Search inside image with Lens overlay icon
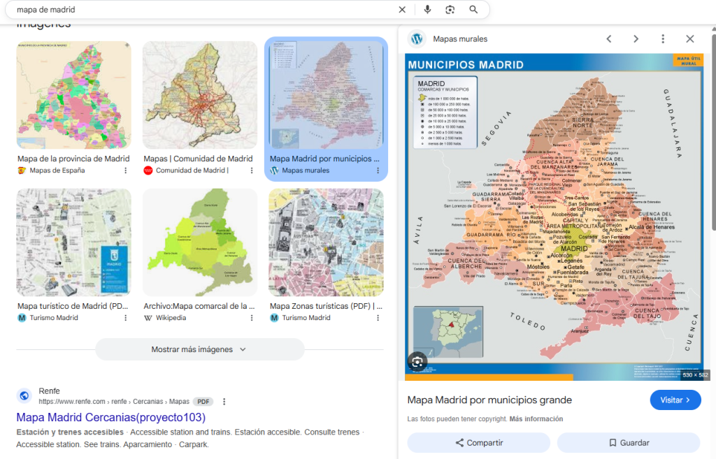The image size is (716, 459). pyautogui.click(x=417, y=361)
